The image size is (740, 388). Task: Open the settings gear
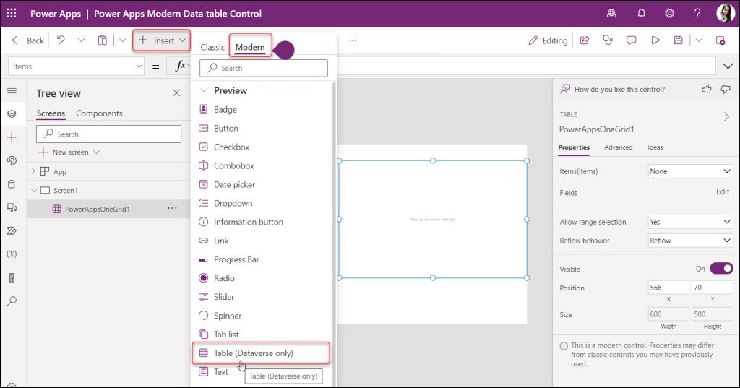(x=669, y=13)
